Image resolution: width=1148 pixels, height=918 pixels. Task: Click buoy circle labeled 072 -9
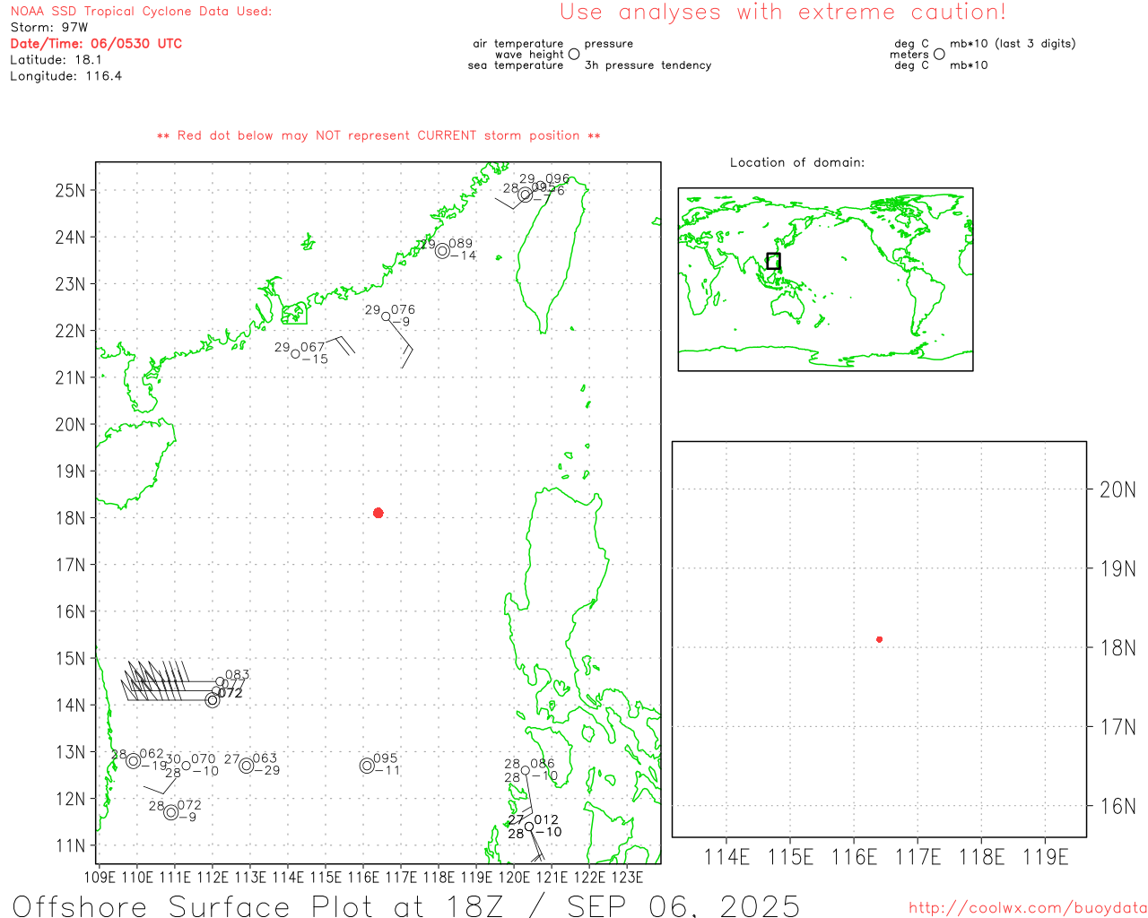171,812
